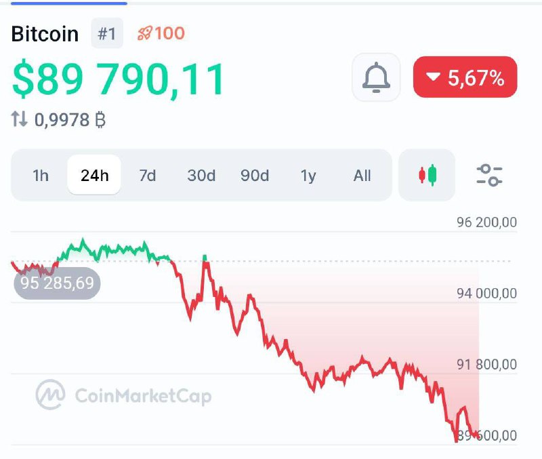This screenshot has width=542, height=459.
Task: Select the 24h time range
Action: (94, 176)
